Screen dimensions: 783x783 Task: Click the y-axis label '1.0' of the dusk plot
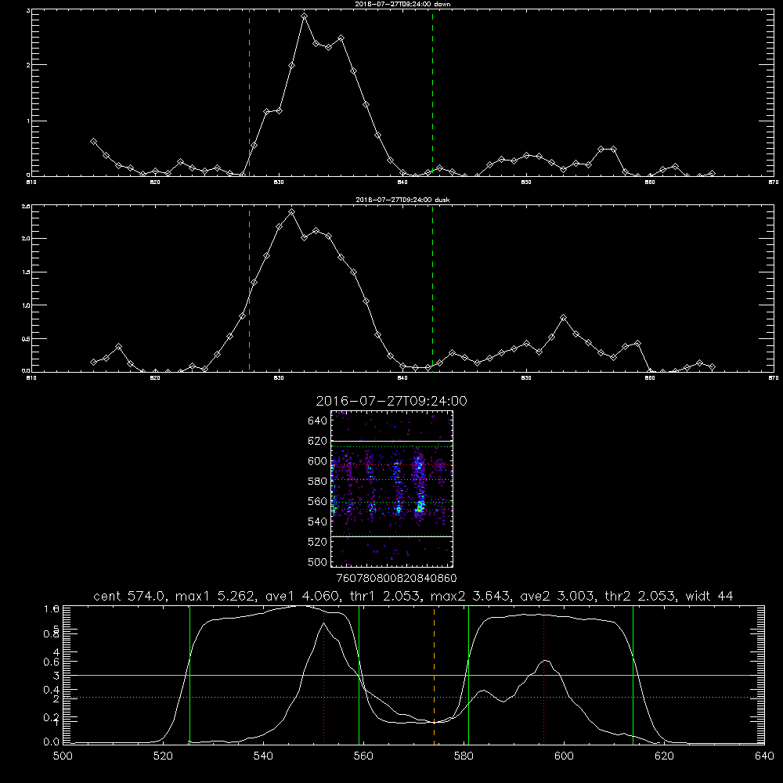(27, 305)
